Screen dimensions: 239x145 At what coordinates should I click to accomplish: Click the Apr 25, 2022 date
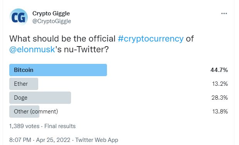(x=53, y=140)
